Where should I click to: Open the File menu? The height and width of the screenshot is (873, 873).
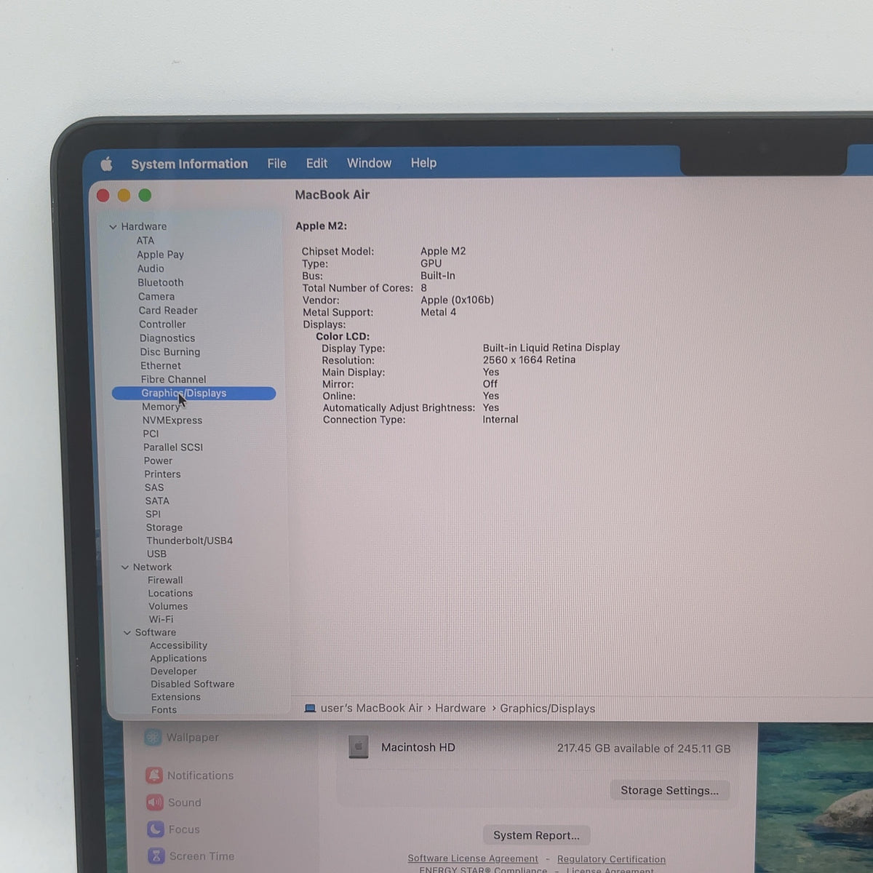click(x=276, y=164)
